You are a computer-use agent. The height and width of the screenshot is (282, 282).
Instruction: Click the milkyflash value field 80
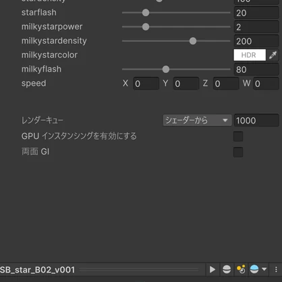(256, 69)
